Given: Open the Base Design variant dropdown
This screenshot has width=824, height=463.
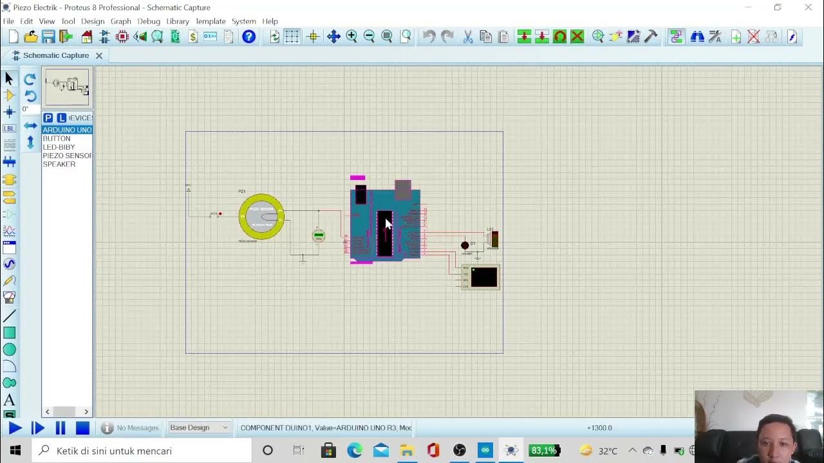Looking at the screenshot, I should pos(199,428).
